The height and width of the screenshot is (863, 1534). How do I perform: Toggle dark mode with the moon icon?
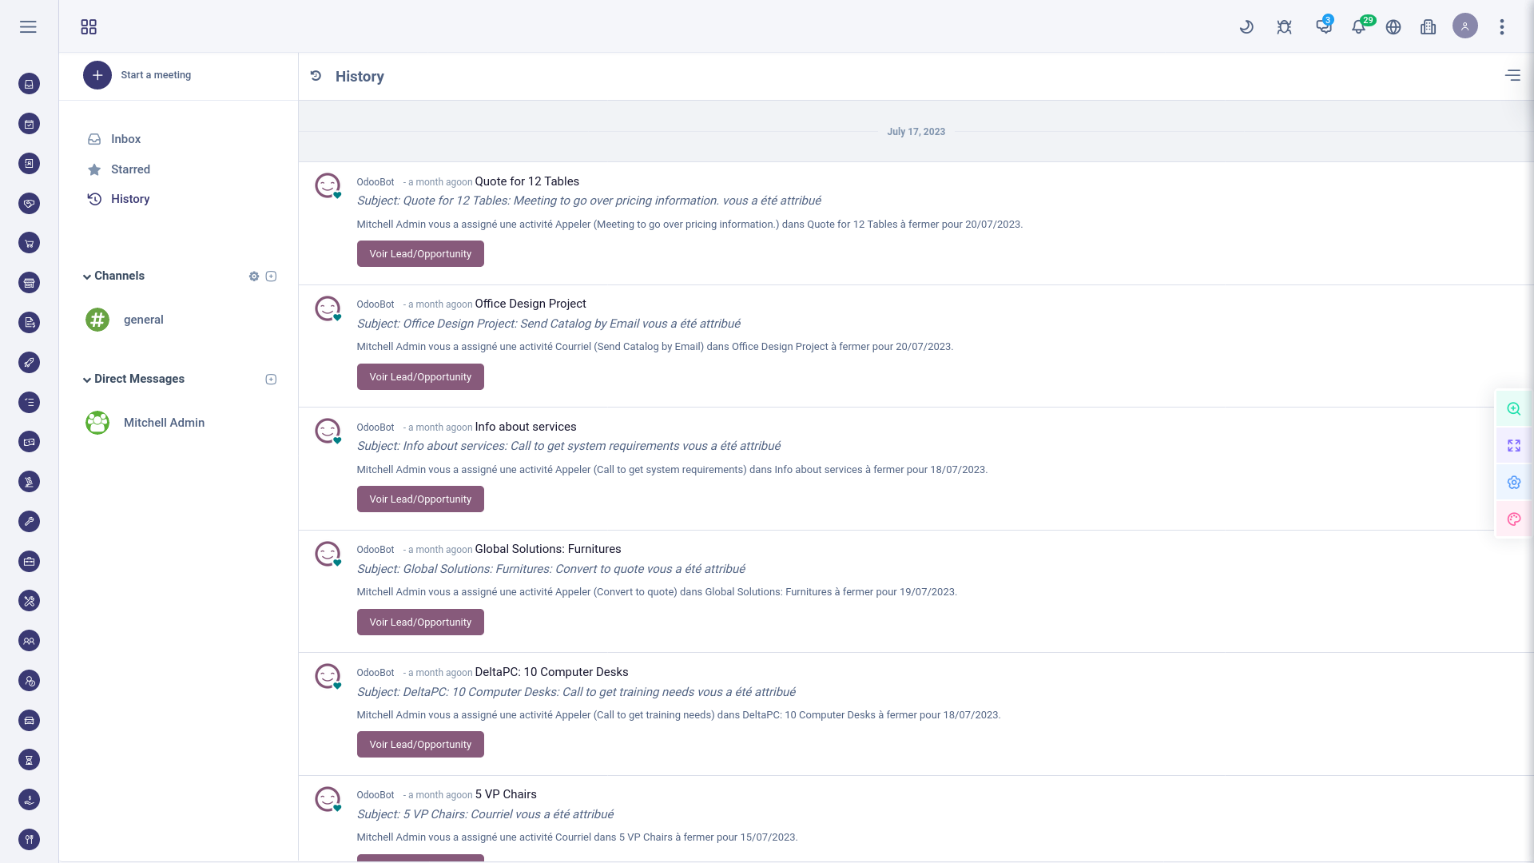click(1246, 27)
